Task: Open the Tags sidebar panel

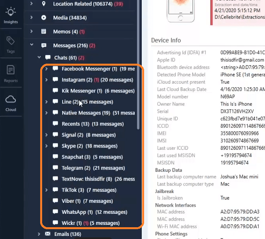Action: click(x=11, y=45)
